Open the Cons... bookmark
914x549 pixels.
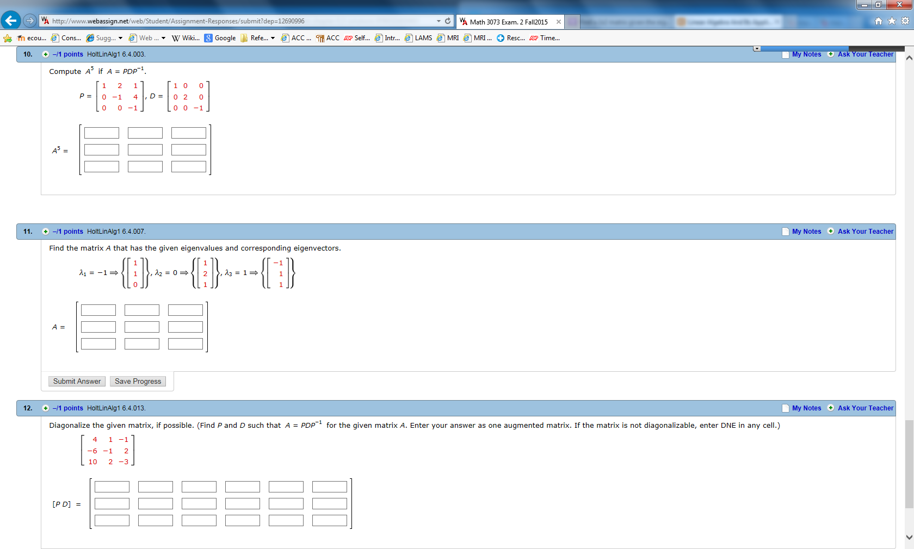click(66, 38)
